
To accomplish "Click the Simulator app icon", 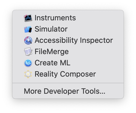I will click(28, 29).
